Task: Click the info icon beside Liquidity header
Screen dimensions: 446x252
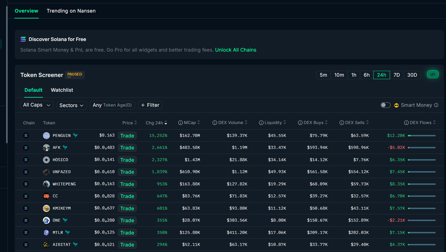Action: click(261, 123)
